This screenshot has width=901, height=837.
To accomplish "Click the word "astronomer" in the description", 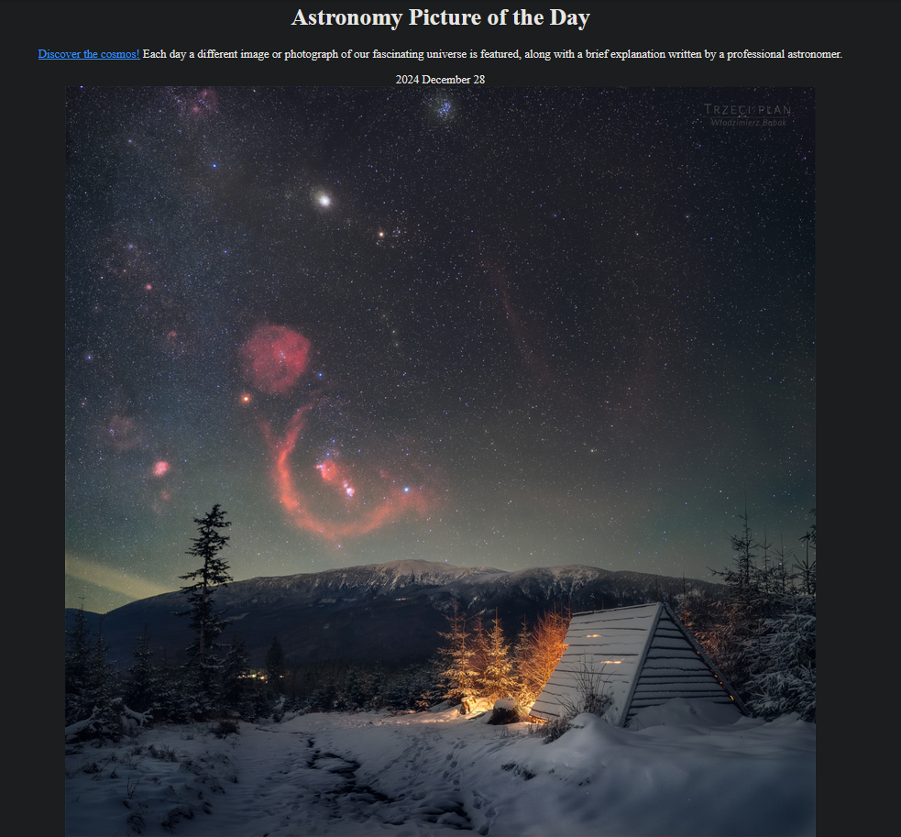I will click(814, 54).
